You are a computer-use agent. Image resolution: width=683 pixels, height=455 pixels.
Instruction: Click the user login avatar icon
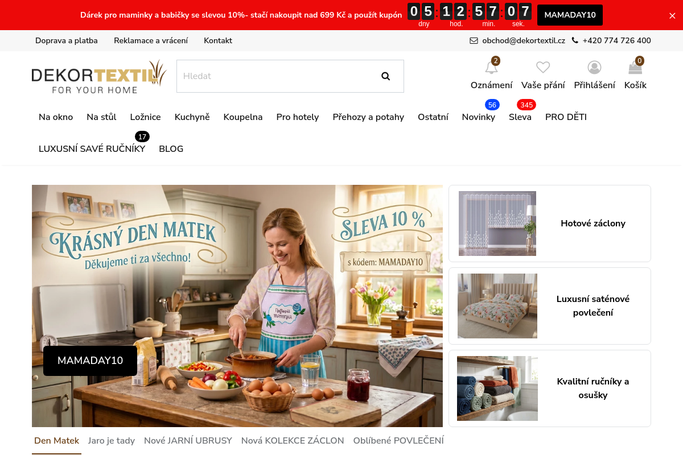click(x=594, y=68)
